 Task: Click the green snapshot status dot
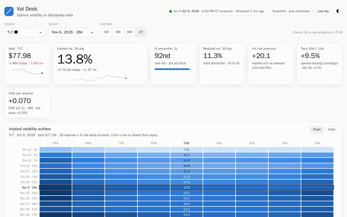[x=171, y=11]
